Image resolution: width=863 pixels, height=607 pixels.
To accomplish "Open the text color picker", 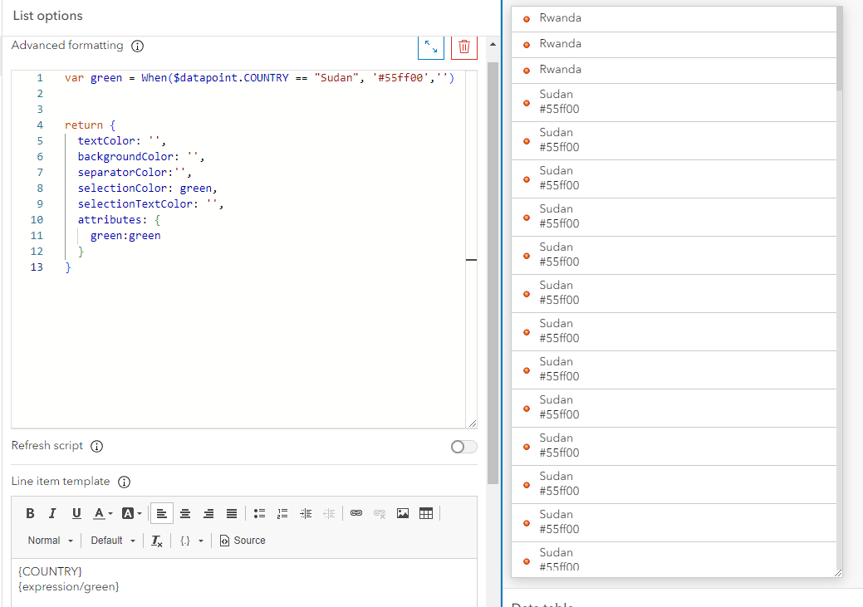I will pos(103,513).
